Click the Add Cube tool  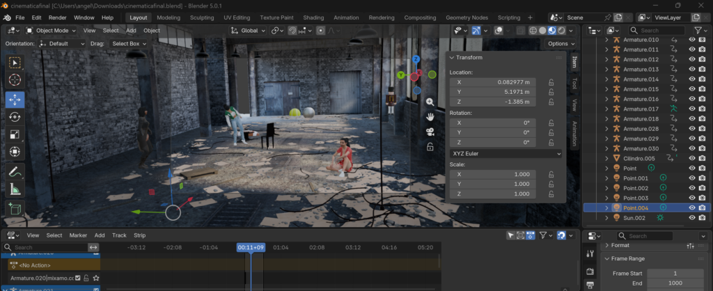click(15, 209)
